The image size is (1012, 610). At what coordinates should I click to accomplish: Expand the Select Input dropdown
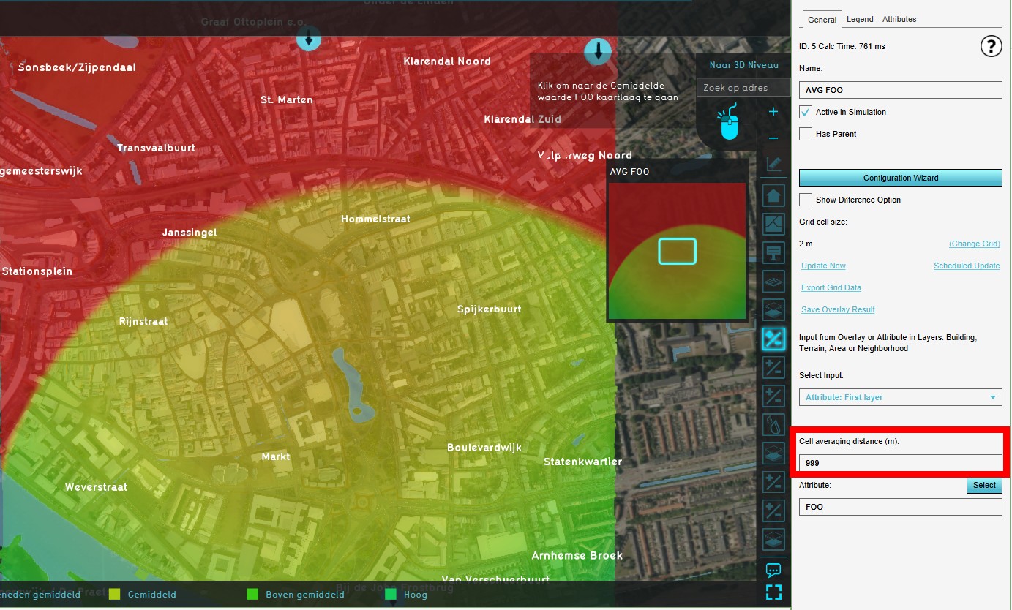pyautogui.click(x=900, y=397)
